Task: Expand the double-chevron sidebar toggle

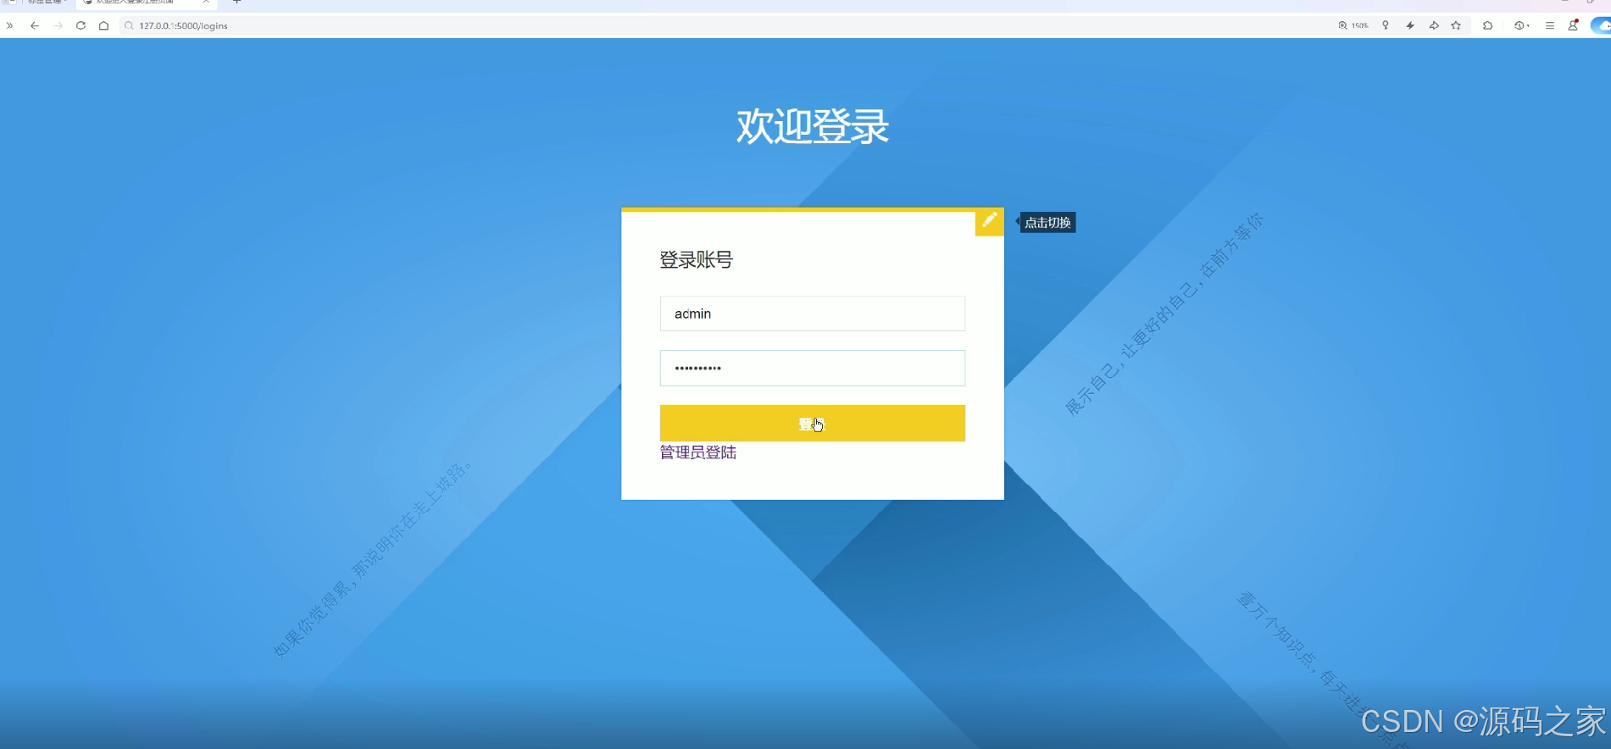Action: coord(9,25)
